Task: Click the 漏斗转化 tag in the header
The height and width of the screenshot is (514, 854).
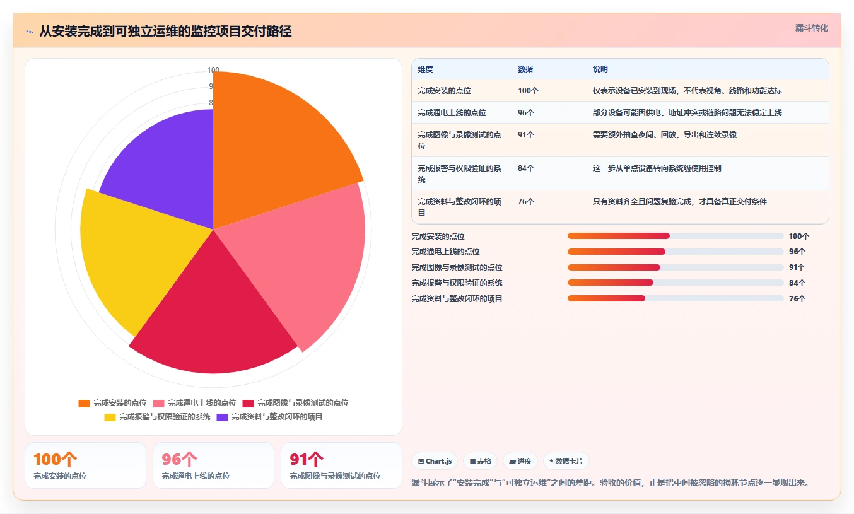Action: tap(811, 28)
